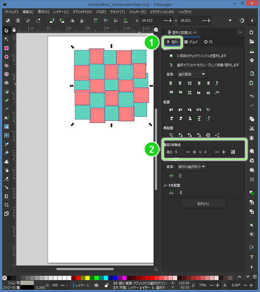
Task: Select the Rectangle tool in the toolbox
Action: tap(6, 48)
